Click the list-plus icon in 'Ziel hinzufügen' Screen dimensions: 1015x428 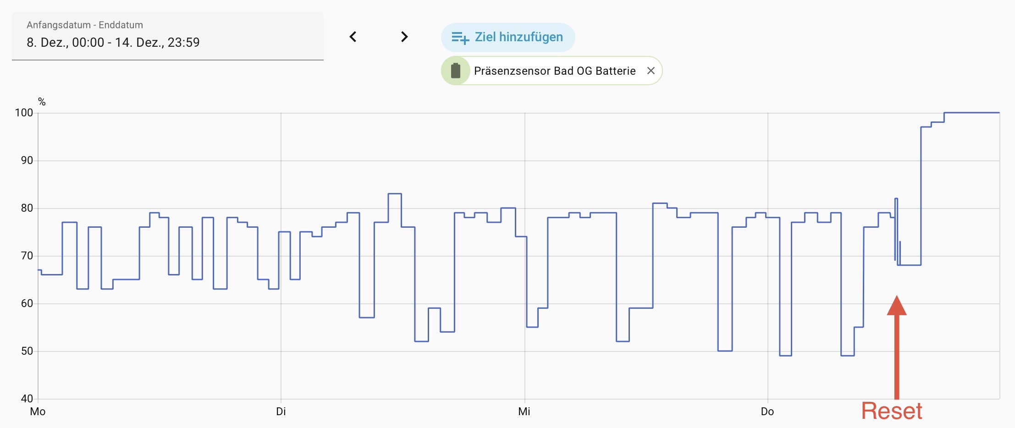(460, 38)
